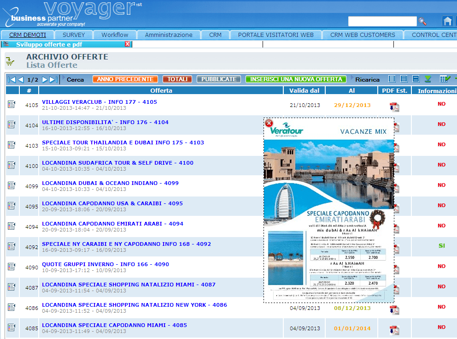Open LOCANDINA CAPODANNO EMIRATI ARABI offer
This screenshot has height=339, width=457.
[112, 224]
